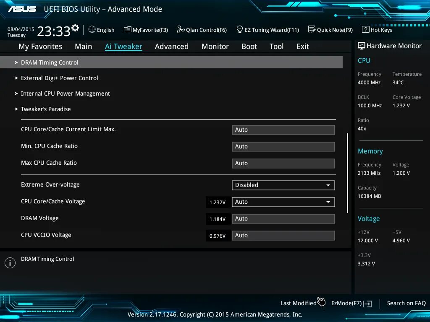Click Extreme Over-voltage label
Image resolution: width=430 pixels, height=322 pixels.
50,184
